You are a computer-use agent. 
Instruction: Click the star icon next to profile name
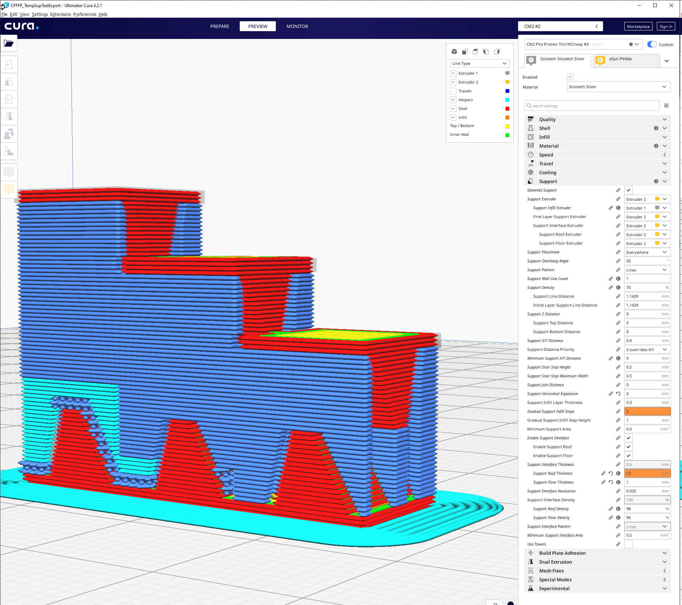pos(631,44)
